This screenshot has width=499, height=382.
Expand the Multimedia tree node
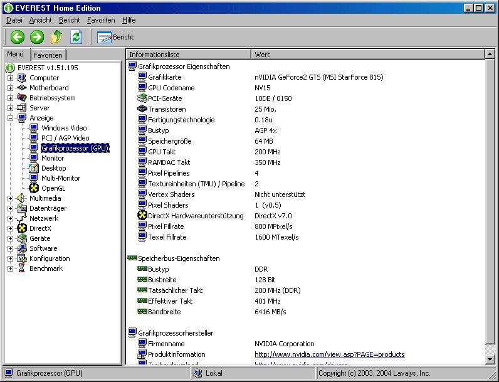[10, 198]
